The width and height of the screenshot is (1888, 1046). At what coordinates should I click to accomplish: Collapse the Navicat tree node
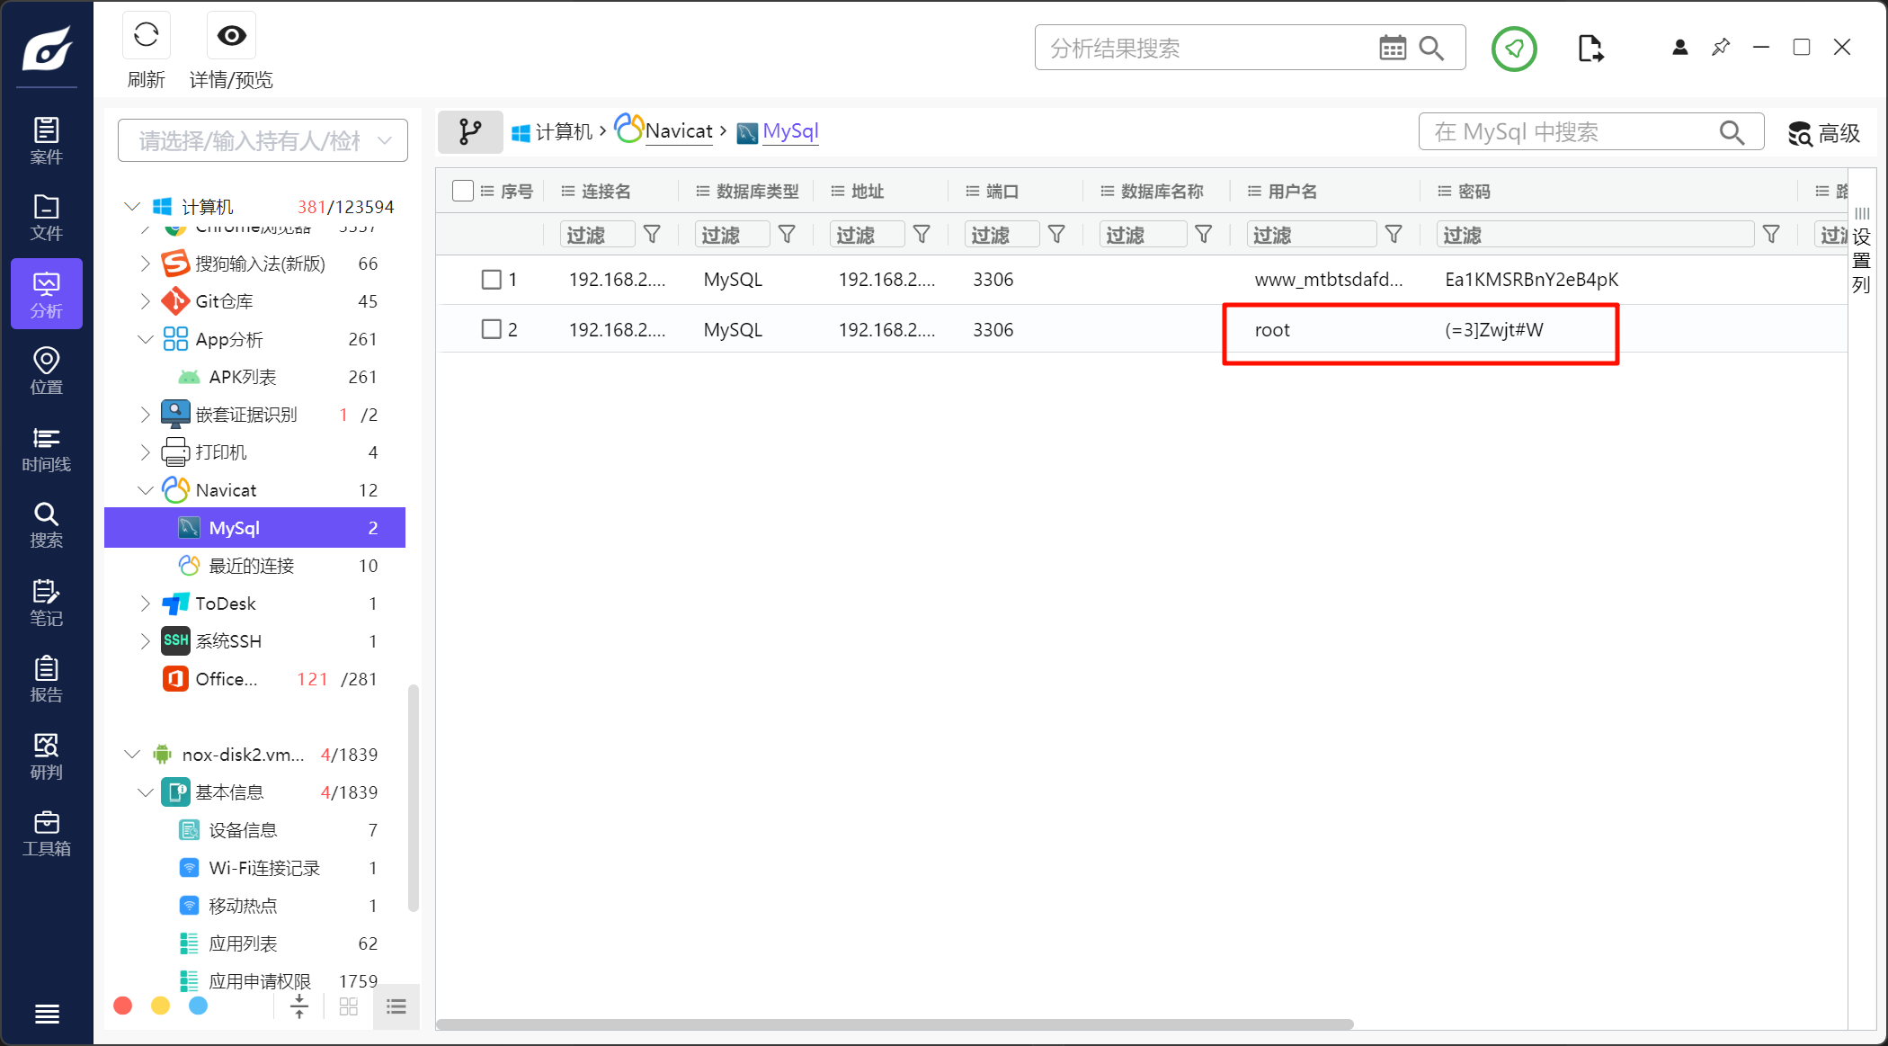click(145, 490)
